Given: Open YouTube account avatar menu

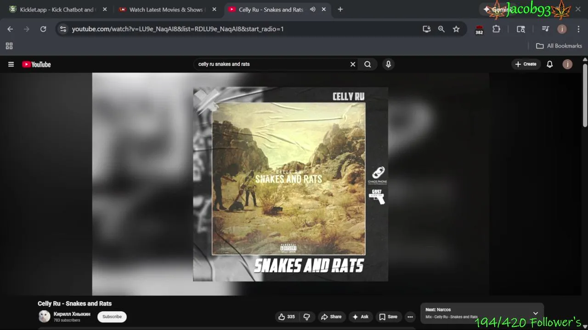Looking at the screenshot, I should [x=567, y=64].
